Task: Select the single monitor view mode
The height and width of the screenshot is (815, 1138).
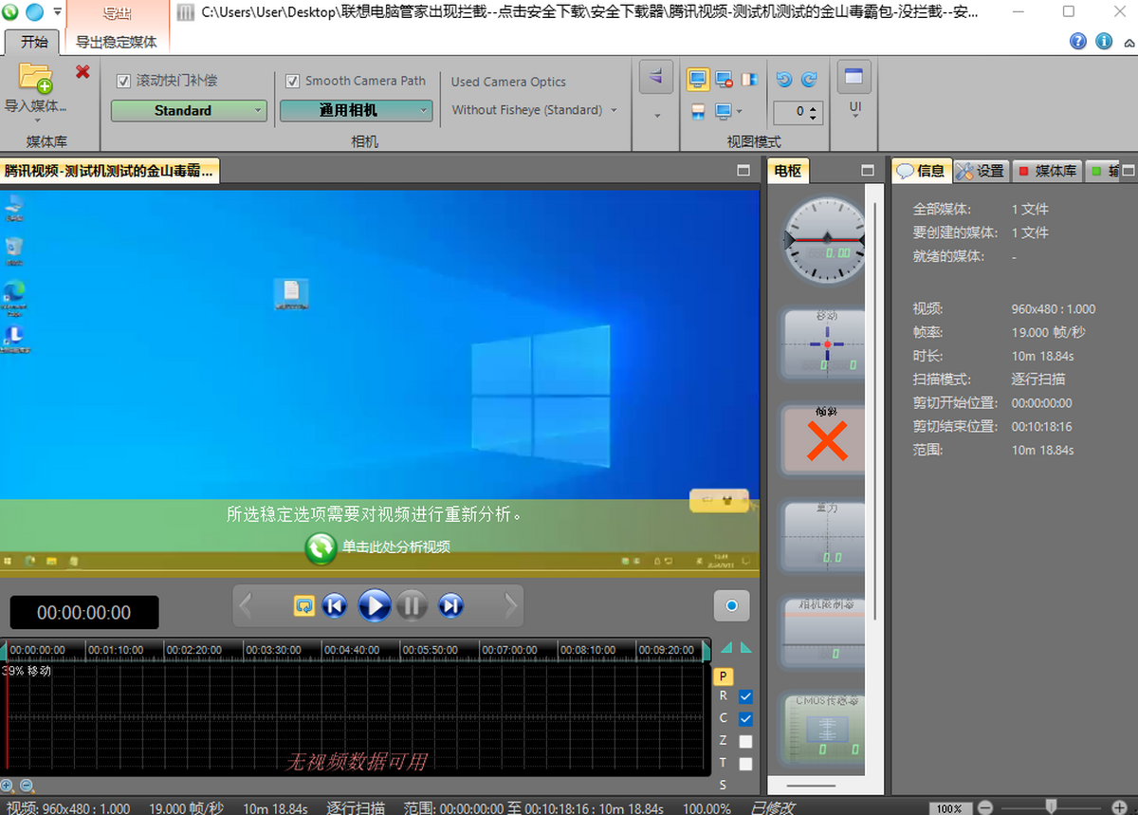Action: 698,80
